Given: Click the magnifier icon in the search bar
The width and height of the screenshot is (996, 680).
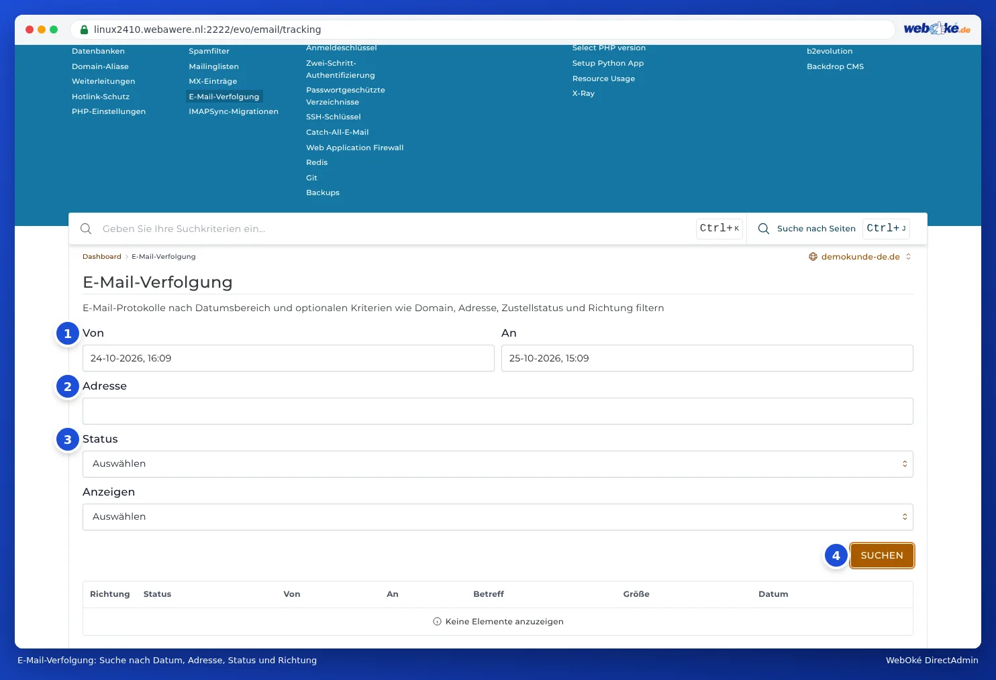Looking at the screenshot, I should click(x=86, y=229).
